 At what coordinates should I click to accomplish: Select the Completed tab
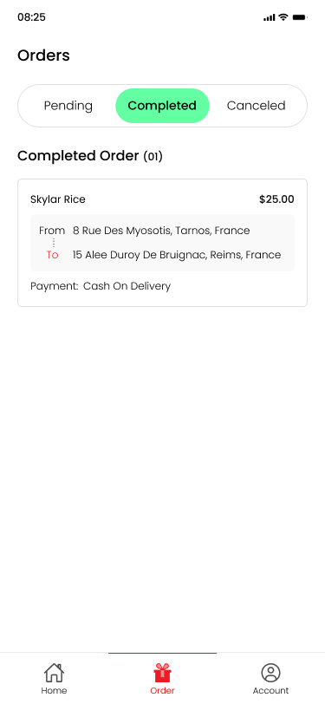coord(163,106)
